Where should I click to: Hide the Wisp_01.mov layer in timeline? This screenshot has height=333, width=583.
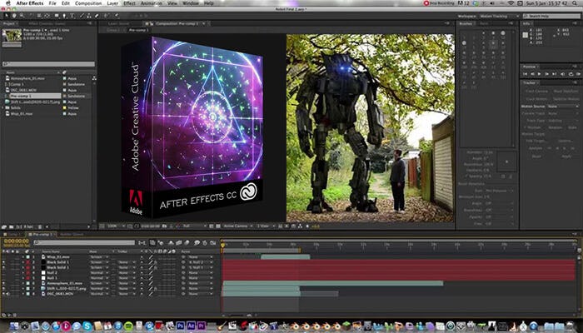[x=5, y=256]
